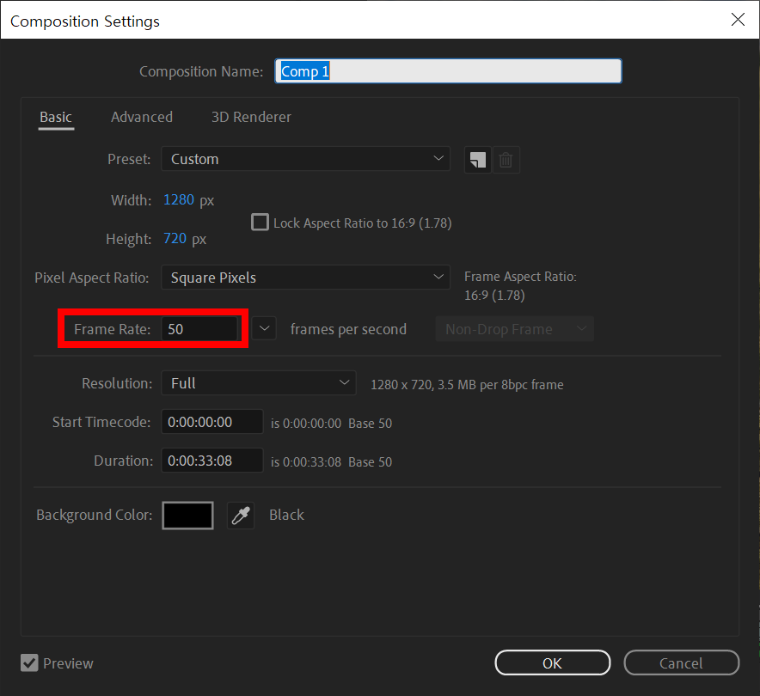The width and height of the screenshot is (760, 696).
Task: Open the Resolution dropdown showing Full
Action: click(258, 383)
